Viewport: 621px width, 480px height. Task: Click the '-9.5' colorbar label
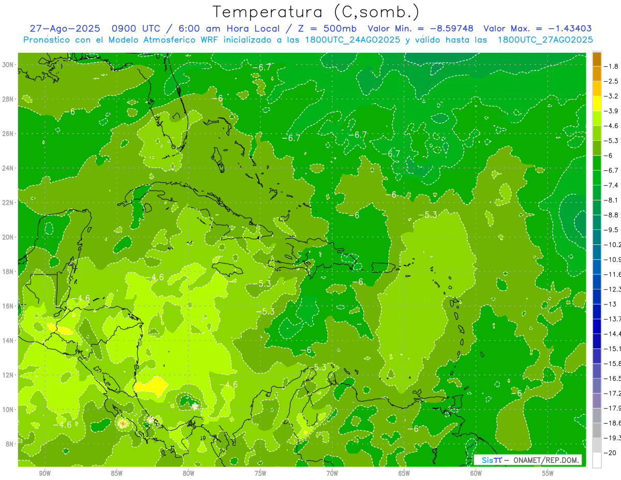(612, 230)
